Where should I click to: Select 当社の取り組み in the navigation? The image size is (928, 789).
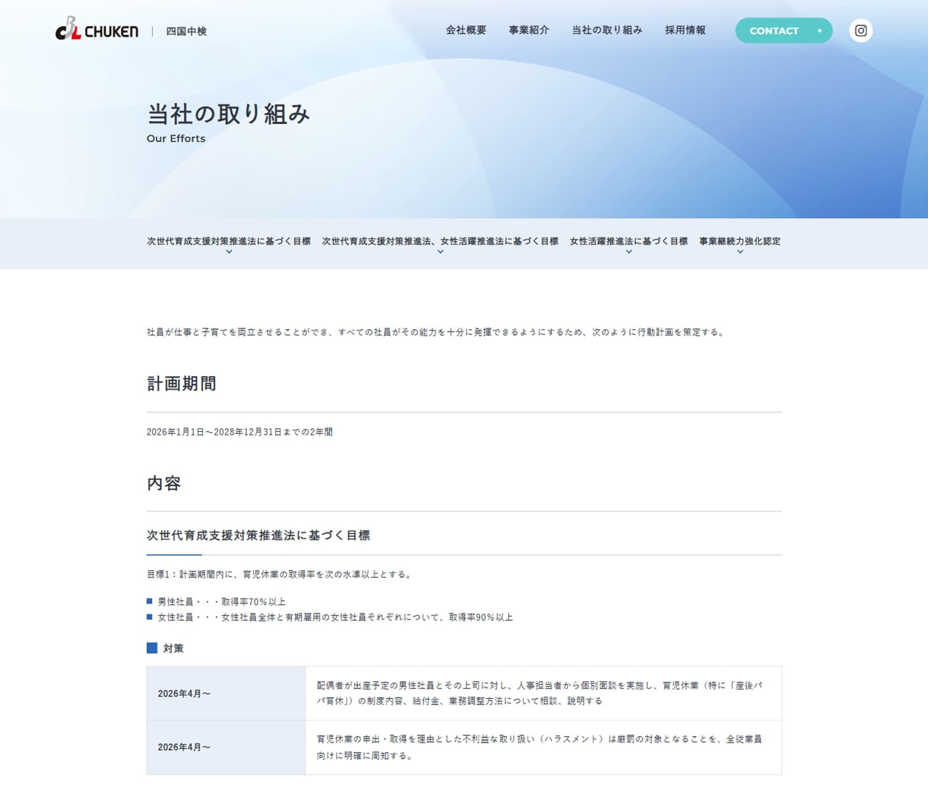pos(607,31)
